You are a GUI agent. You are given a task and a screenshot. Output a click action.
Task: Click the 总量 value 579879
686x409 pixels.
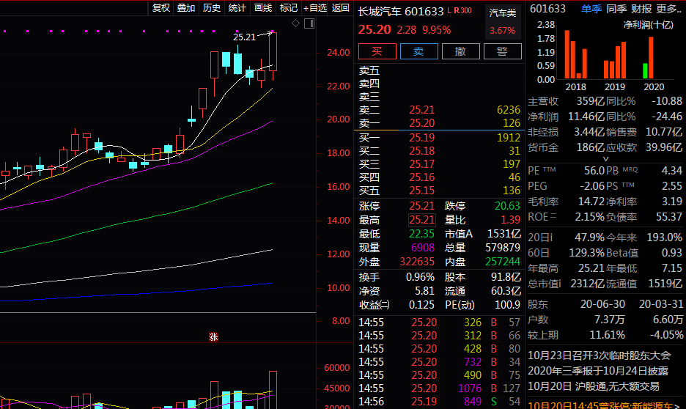coord(503,248)
